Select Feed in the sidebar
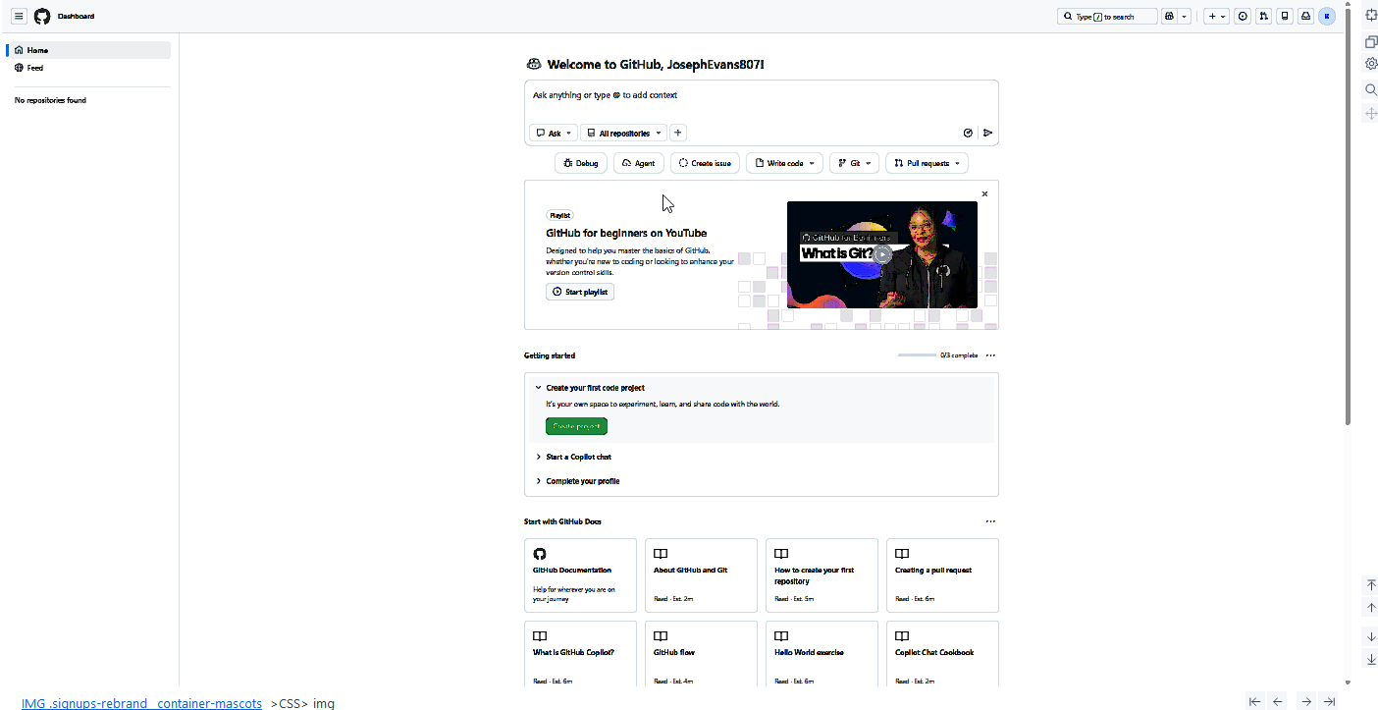This screenshot has width=1378, height=710. pyautogui.click(x=89, y=68)
